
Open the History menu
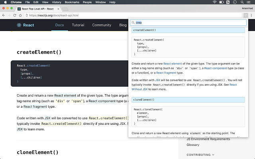pos(57,2)
